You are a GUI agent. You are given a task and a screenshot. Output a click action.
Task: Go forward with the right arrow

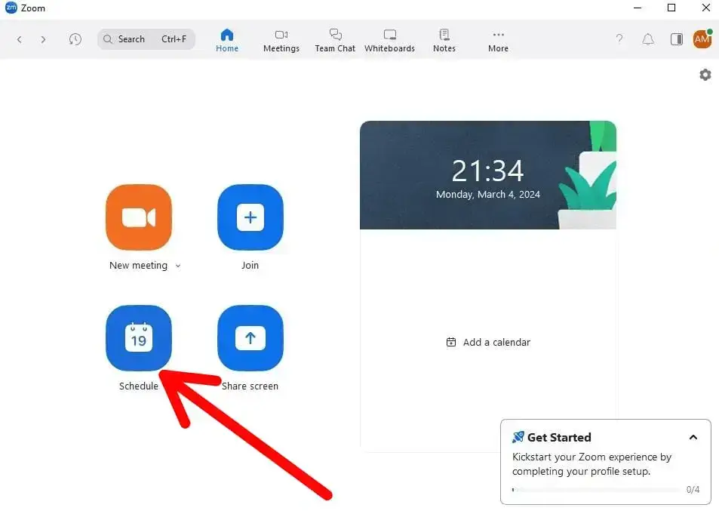coord(43,39)
